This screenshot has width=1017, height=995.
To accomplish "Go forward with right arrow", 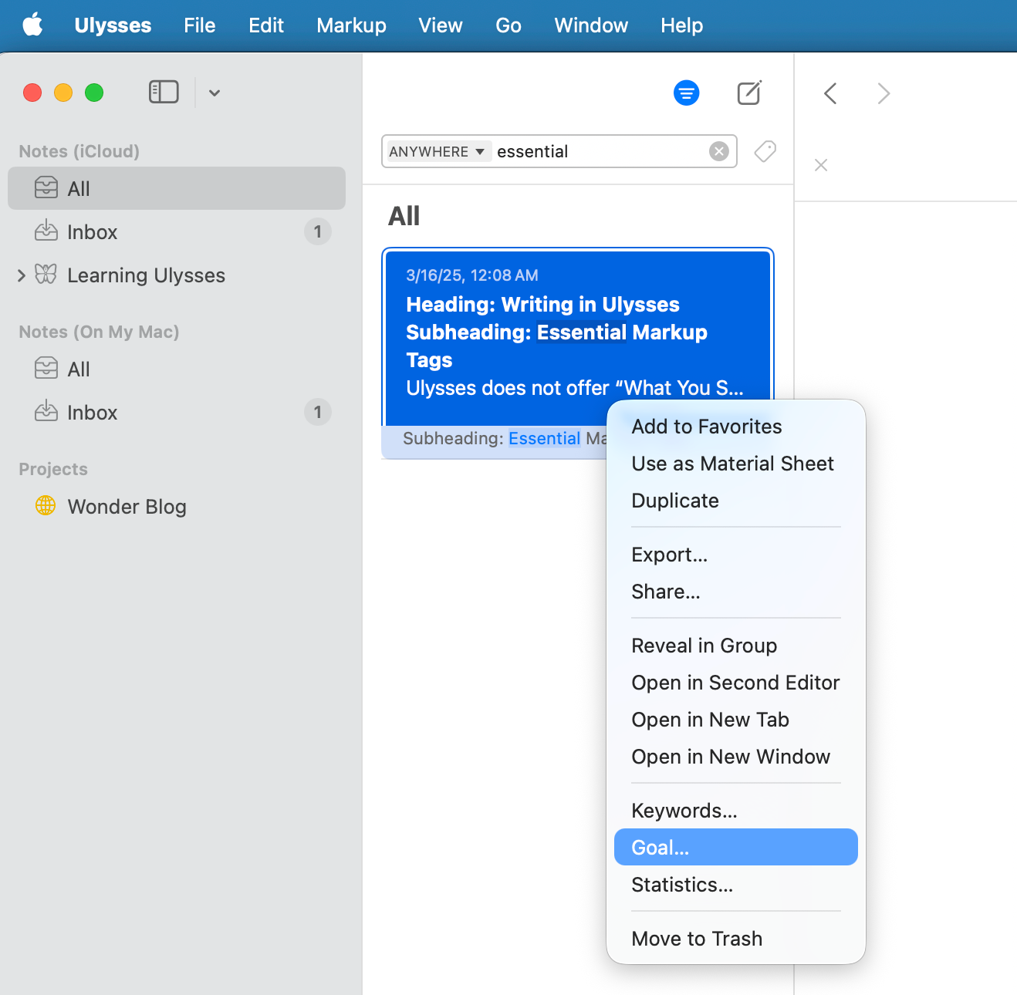I will (x=884, y=93).
